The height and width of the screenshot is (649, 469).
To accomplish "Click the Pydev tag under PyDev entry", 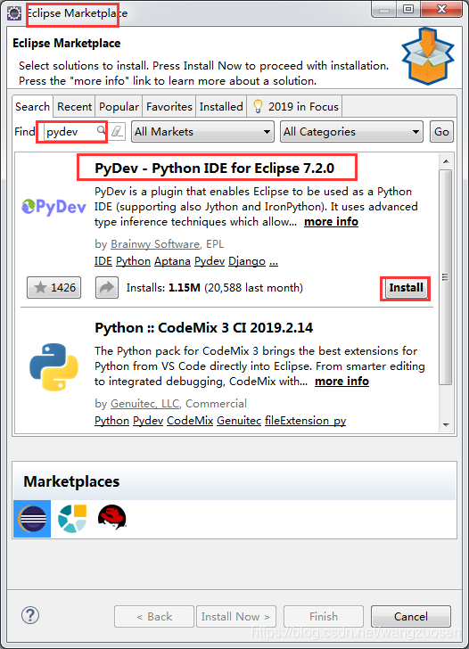I will pos(210,261).
